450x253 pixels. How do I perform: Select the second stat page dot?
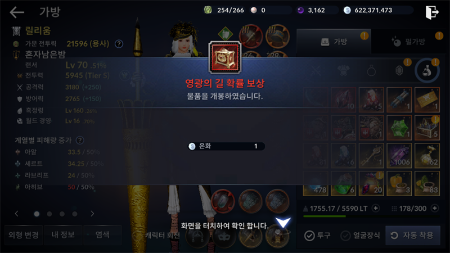click(49, 214)
